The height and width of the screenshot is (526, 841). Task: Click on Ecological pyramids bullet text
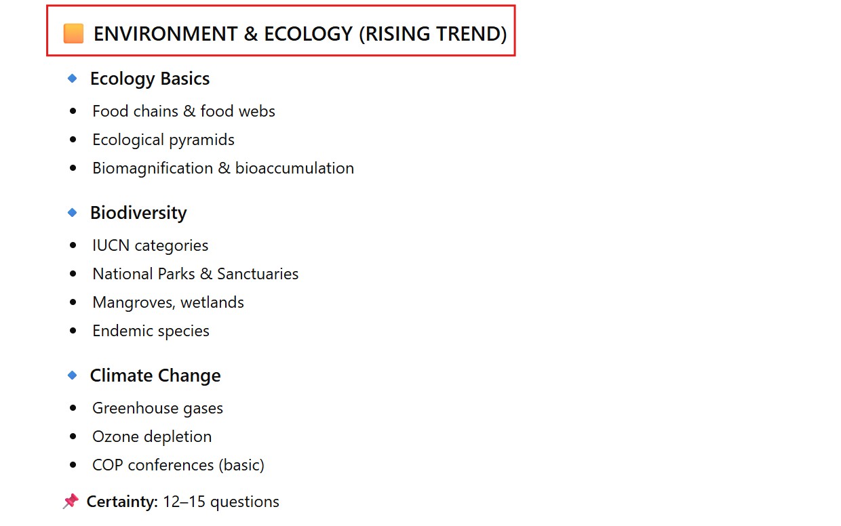click(163, 140)
